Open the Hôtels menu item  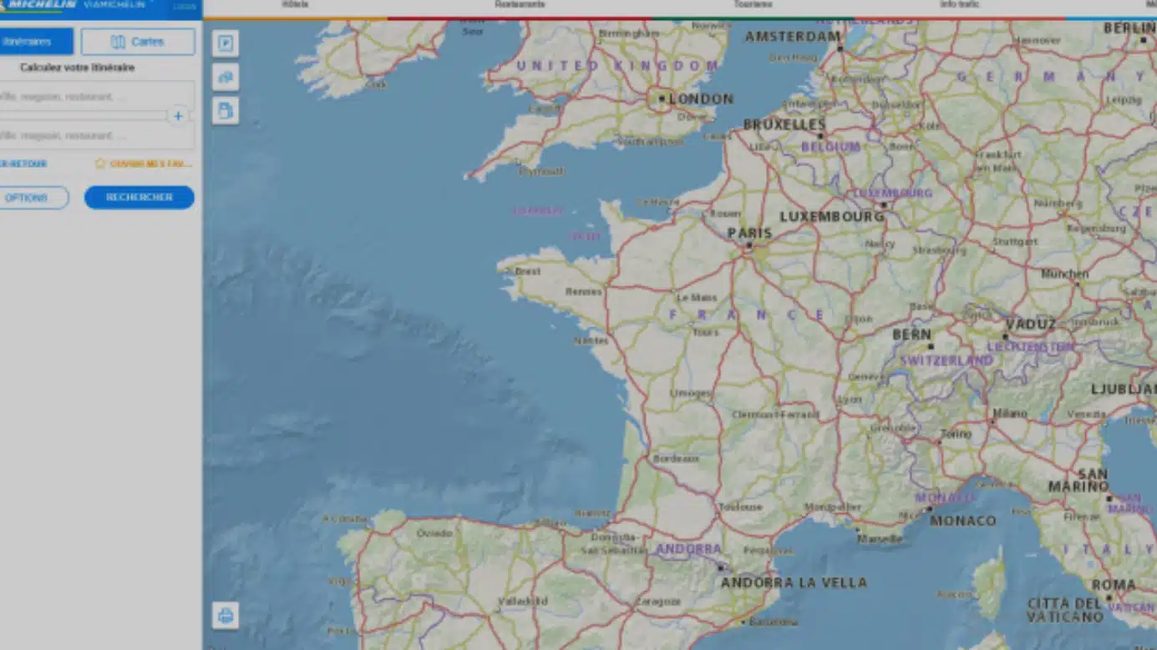click(x=295, y=4)
